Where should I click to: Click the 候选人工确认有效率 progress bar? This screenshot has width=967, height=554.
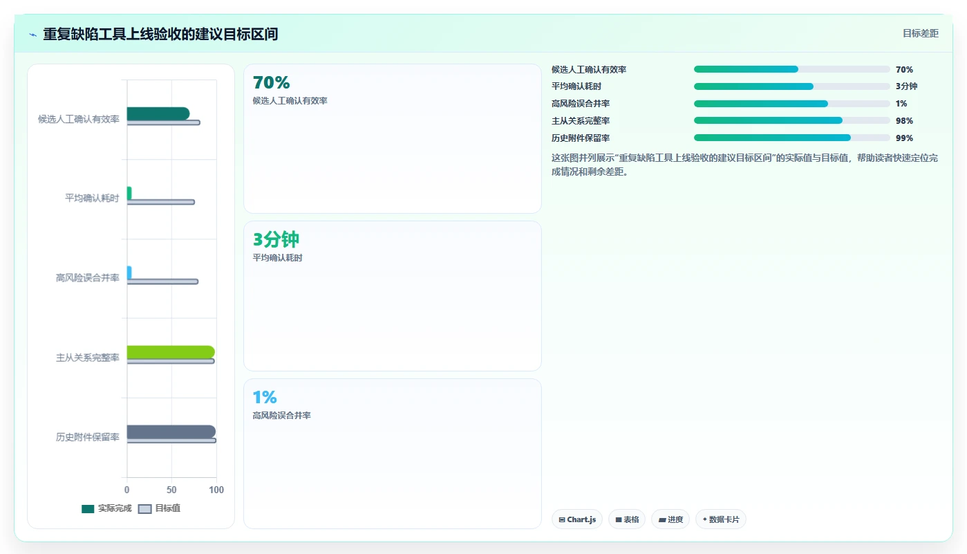791,69
